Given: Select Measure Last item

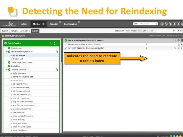Looking at the screenshot, I should 18,59.
